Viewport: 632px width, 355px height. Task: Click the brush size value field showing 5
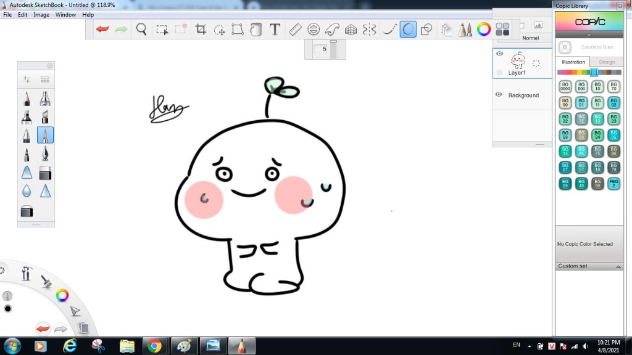322,49
